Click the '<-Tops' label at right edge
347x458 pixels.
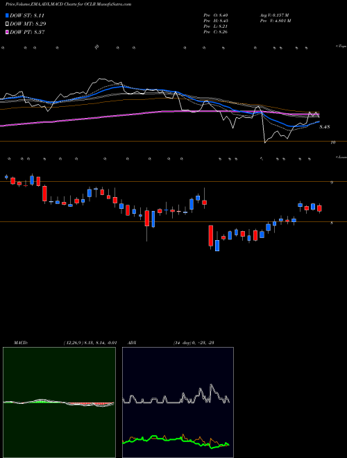point(341,46)
